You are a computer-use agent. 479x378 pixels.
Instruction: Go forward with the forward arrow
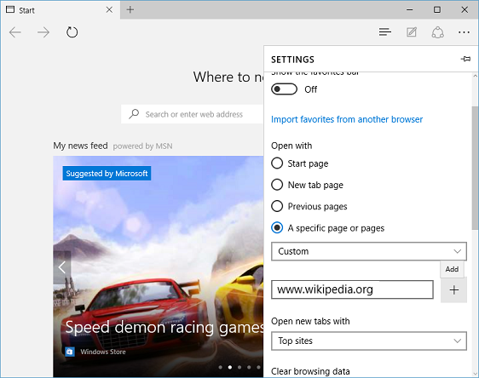click(x=43, y=32)
